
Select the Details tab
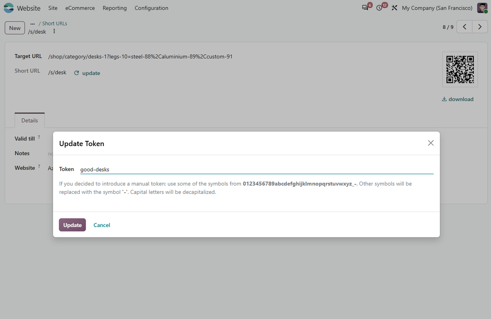pyautogui.click(x=30, y=120)
